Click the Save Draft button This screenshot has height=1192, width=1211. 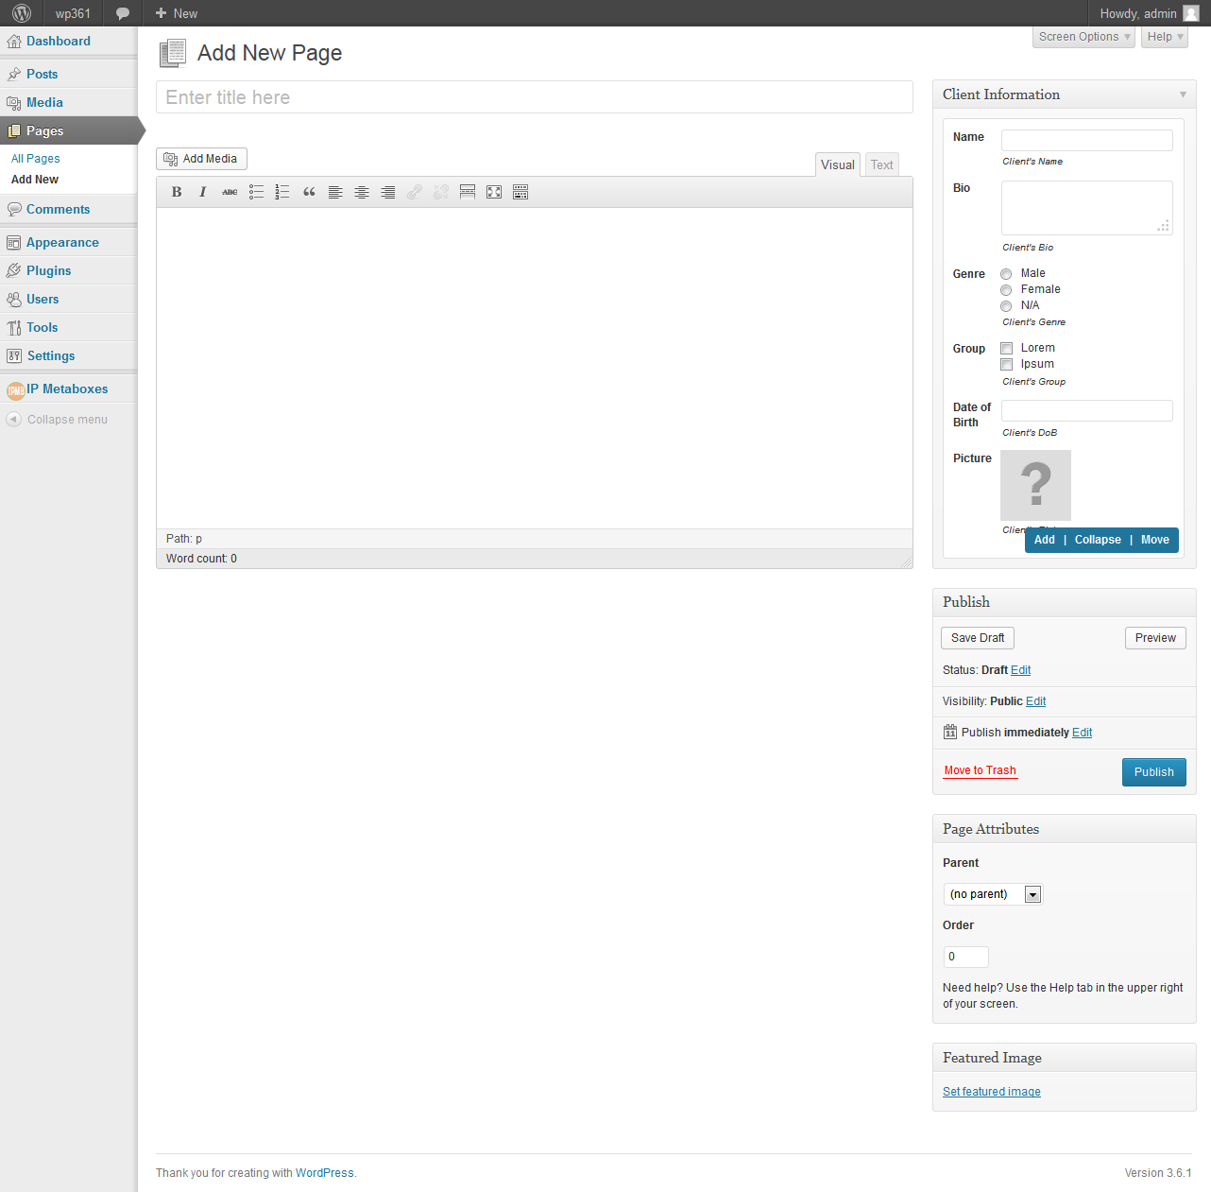[x=978, y=638]
